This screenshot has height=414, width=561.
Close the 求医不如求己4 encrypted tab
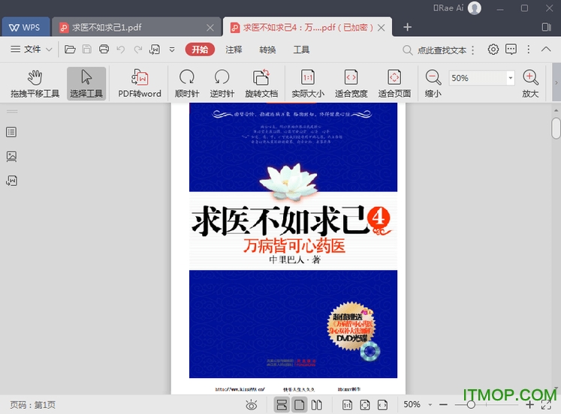click(382, 28)
